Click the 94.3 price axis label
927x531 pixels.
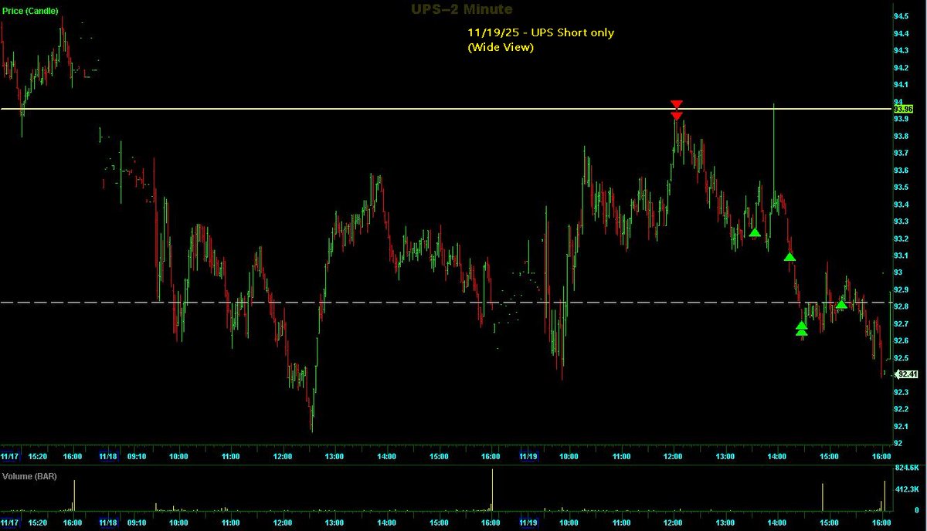pos(902,50)
